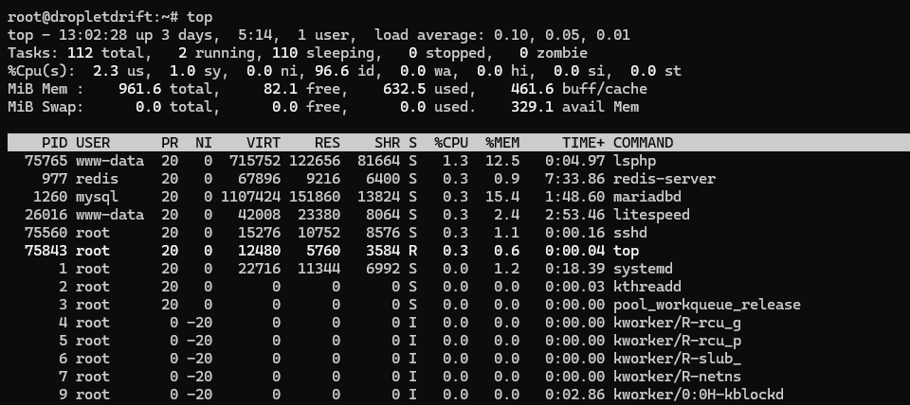Click the bold PID 75843
910x405 pixels.
tap(45, 251)
